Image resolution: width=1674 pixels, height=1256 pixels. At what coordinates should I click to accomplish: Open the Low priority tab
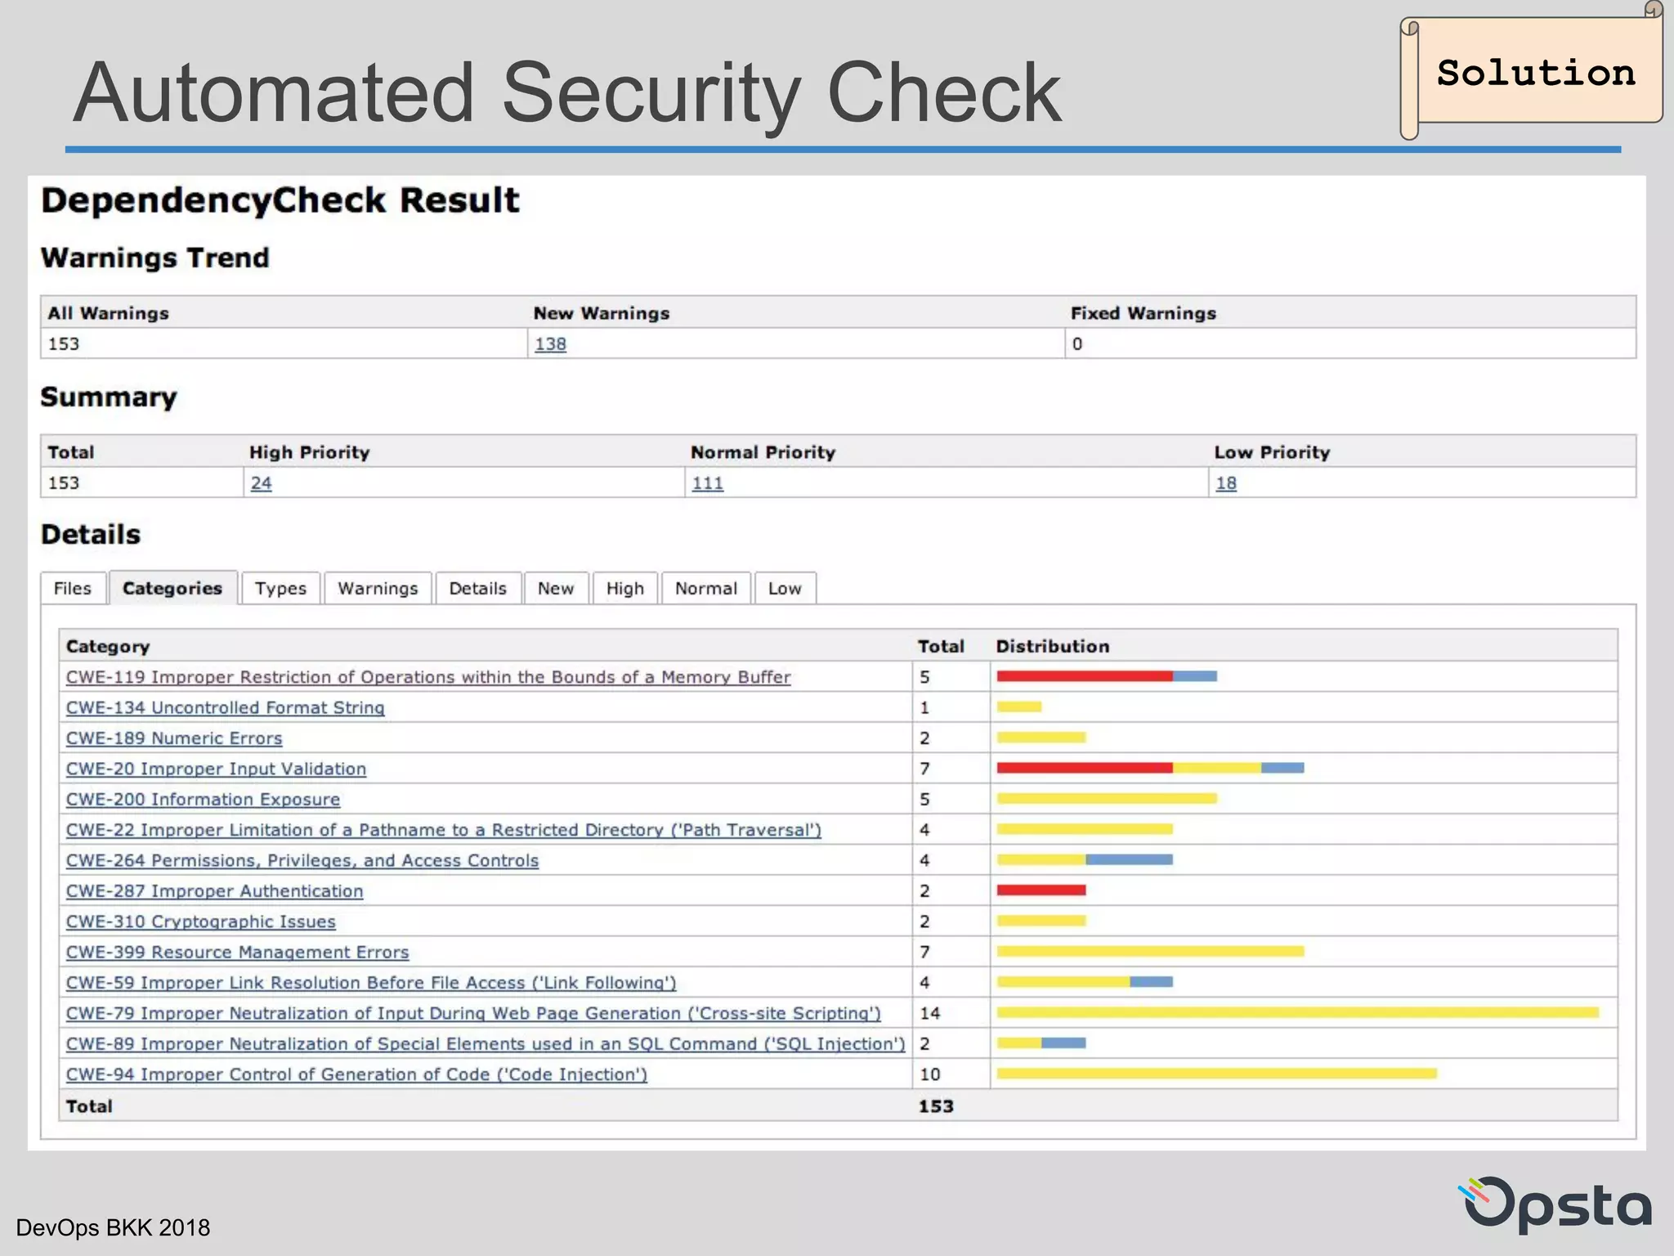point(785,588)
